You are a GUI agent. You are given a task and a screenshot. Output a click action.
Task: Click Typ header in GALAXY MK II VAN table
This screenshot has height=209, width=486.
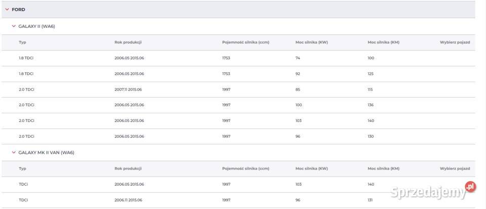pos(22,169)
